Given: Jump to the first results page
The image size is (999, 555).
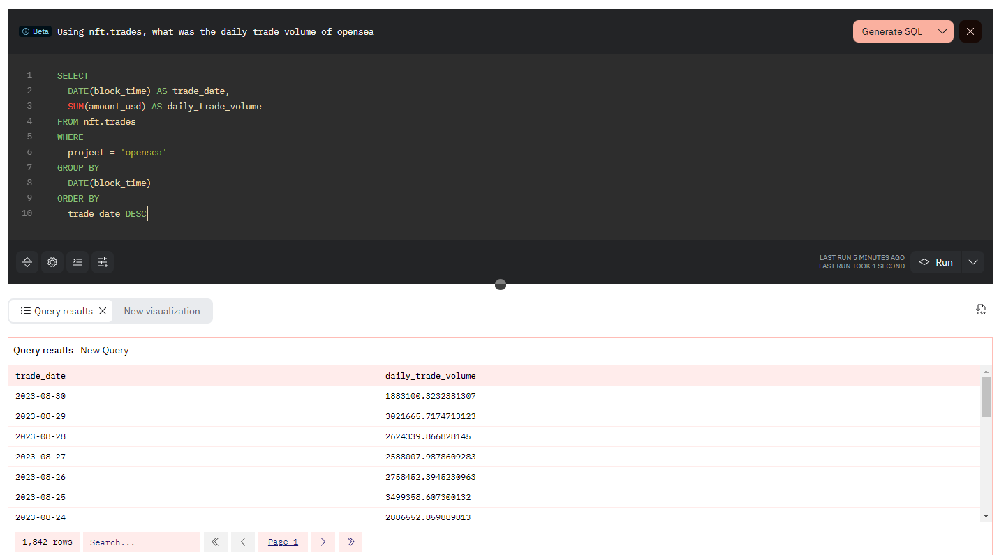Looking at the screenshot, I should pos(216,542).
